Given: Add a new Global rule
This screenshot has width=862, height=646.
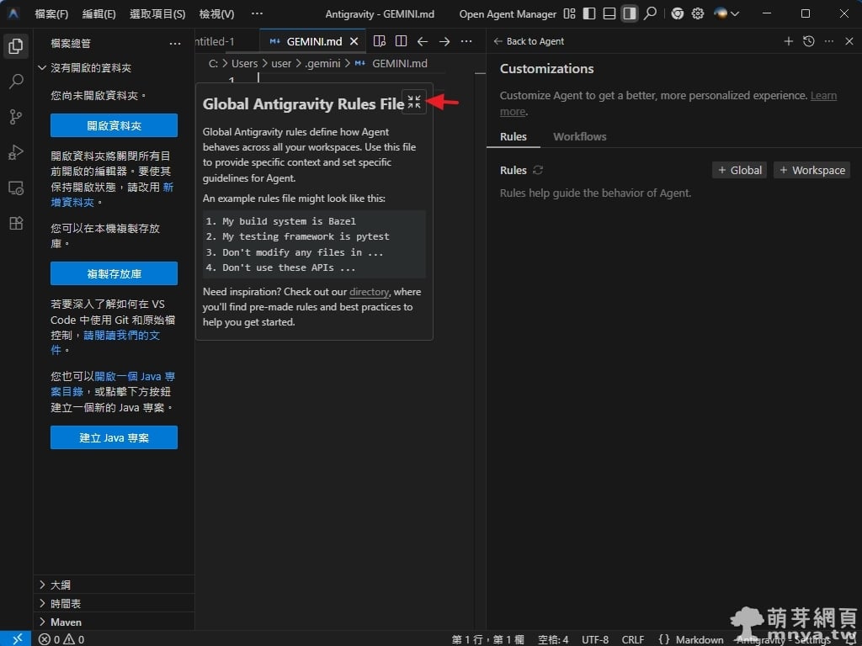Looking at the screenshot, I should pos(739,170).
